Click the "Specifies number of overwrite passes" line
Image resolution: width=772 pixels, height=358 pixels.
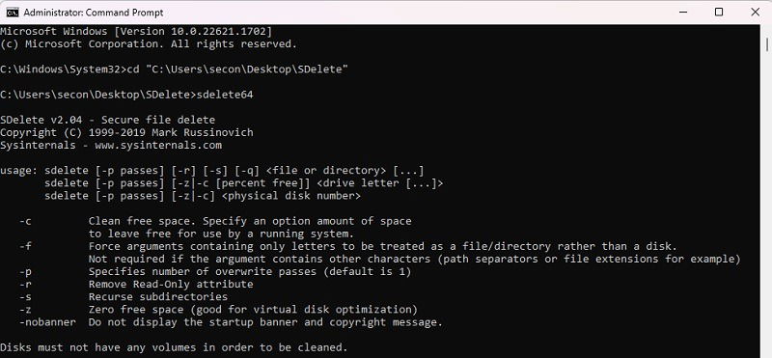250,272
